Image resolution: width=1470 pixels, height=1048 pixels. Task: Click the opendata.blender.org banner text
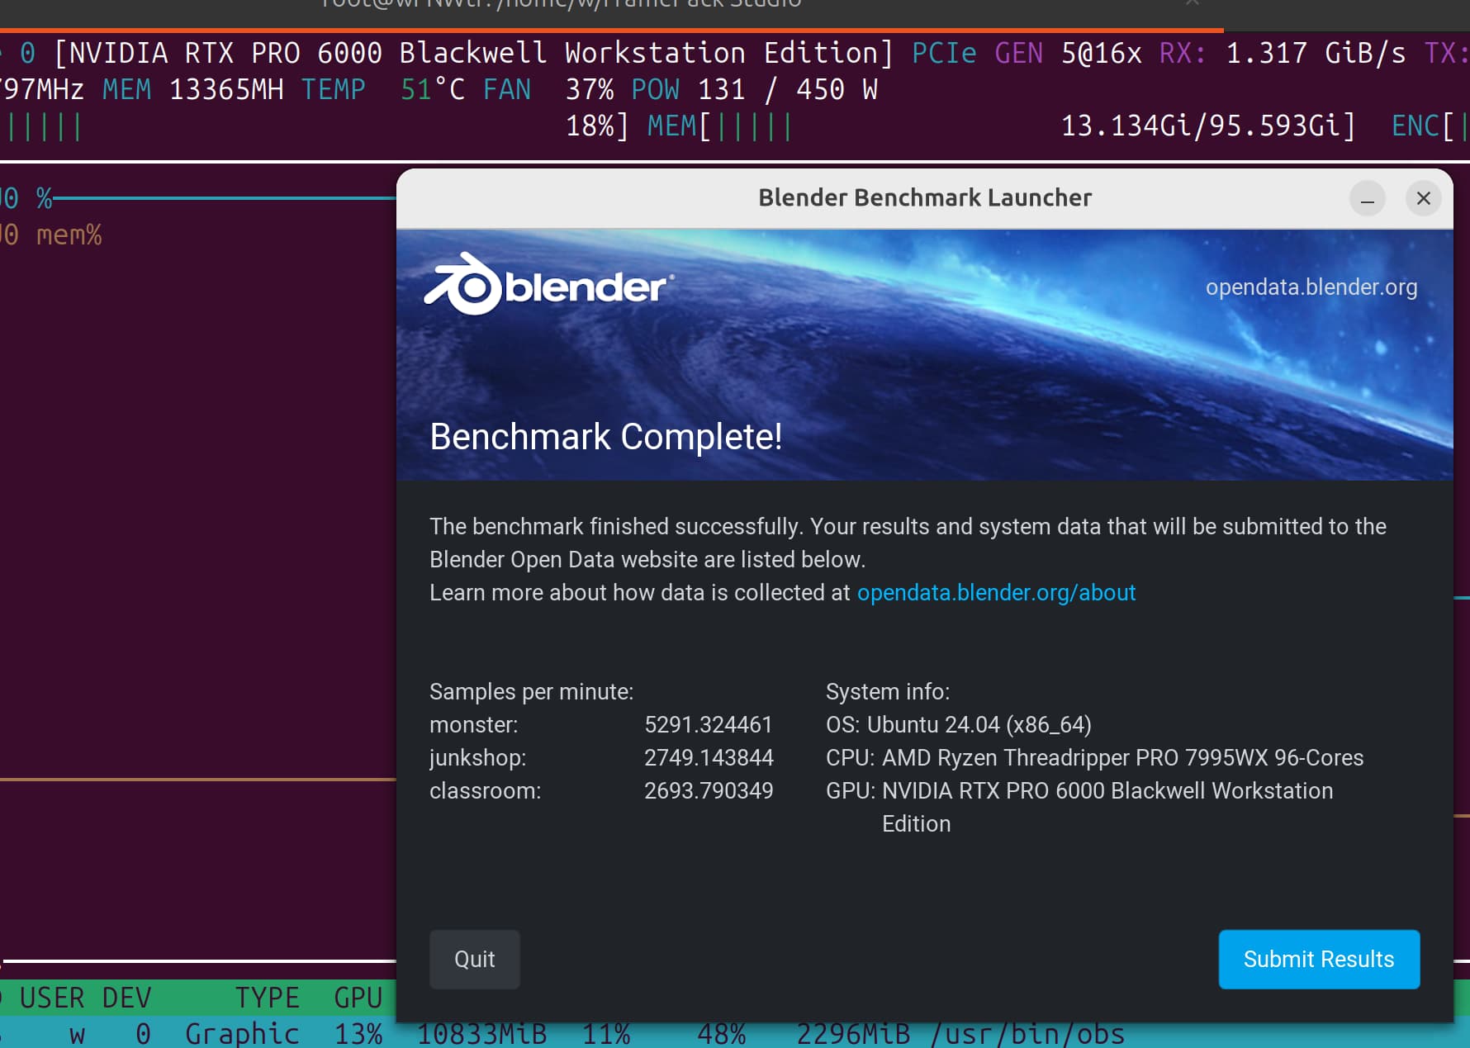[x=1311, y=287]
